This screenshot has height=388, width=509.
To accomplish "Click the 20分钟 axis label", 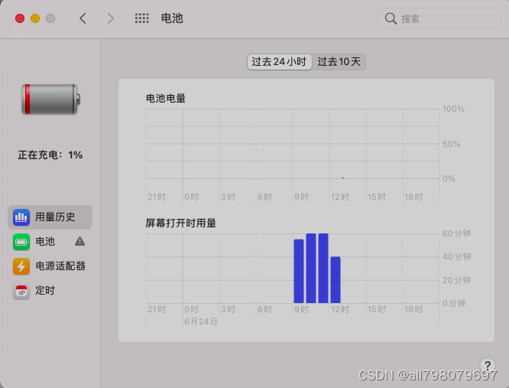I will click(457, 280).
